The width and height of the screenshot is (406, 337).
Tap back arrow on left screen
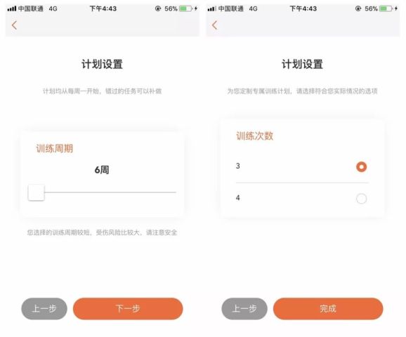pyautogui.click(x=14, y=25)
